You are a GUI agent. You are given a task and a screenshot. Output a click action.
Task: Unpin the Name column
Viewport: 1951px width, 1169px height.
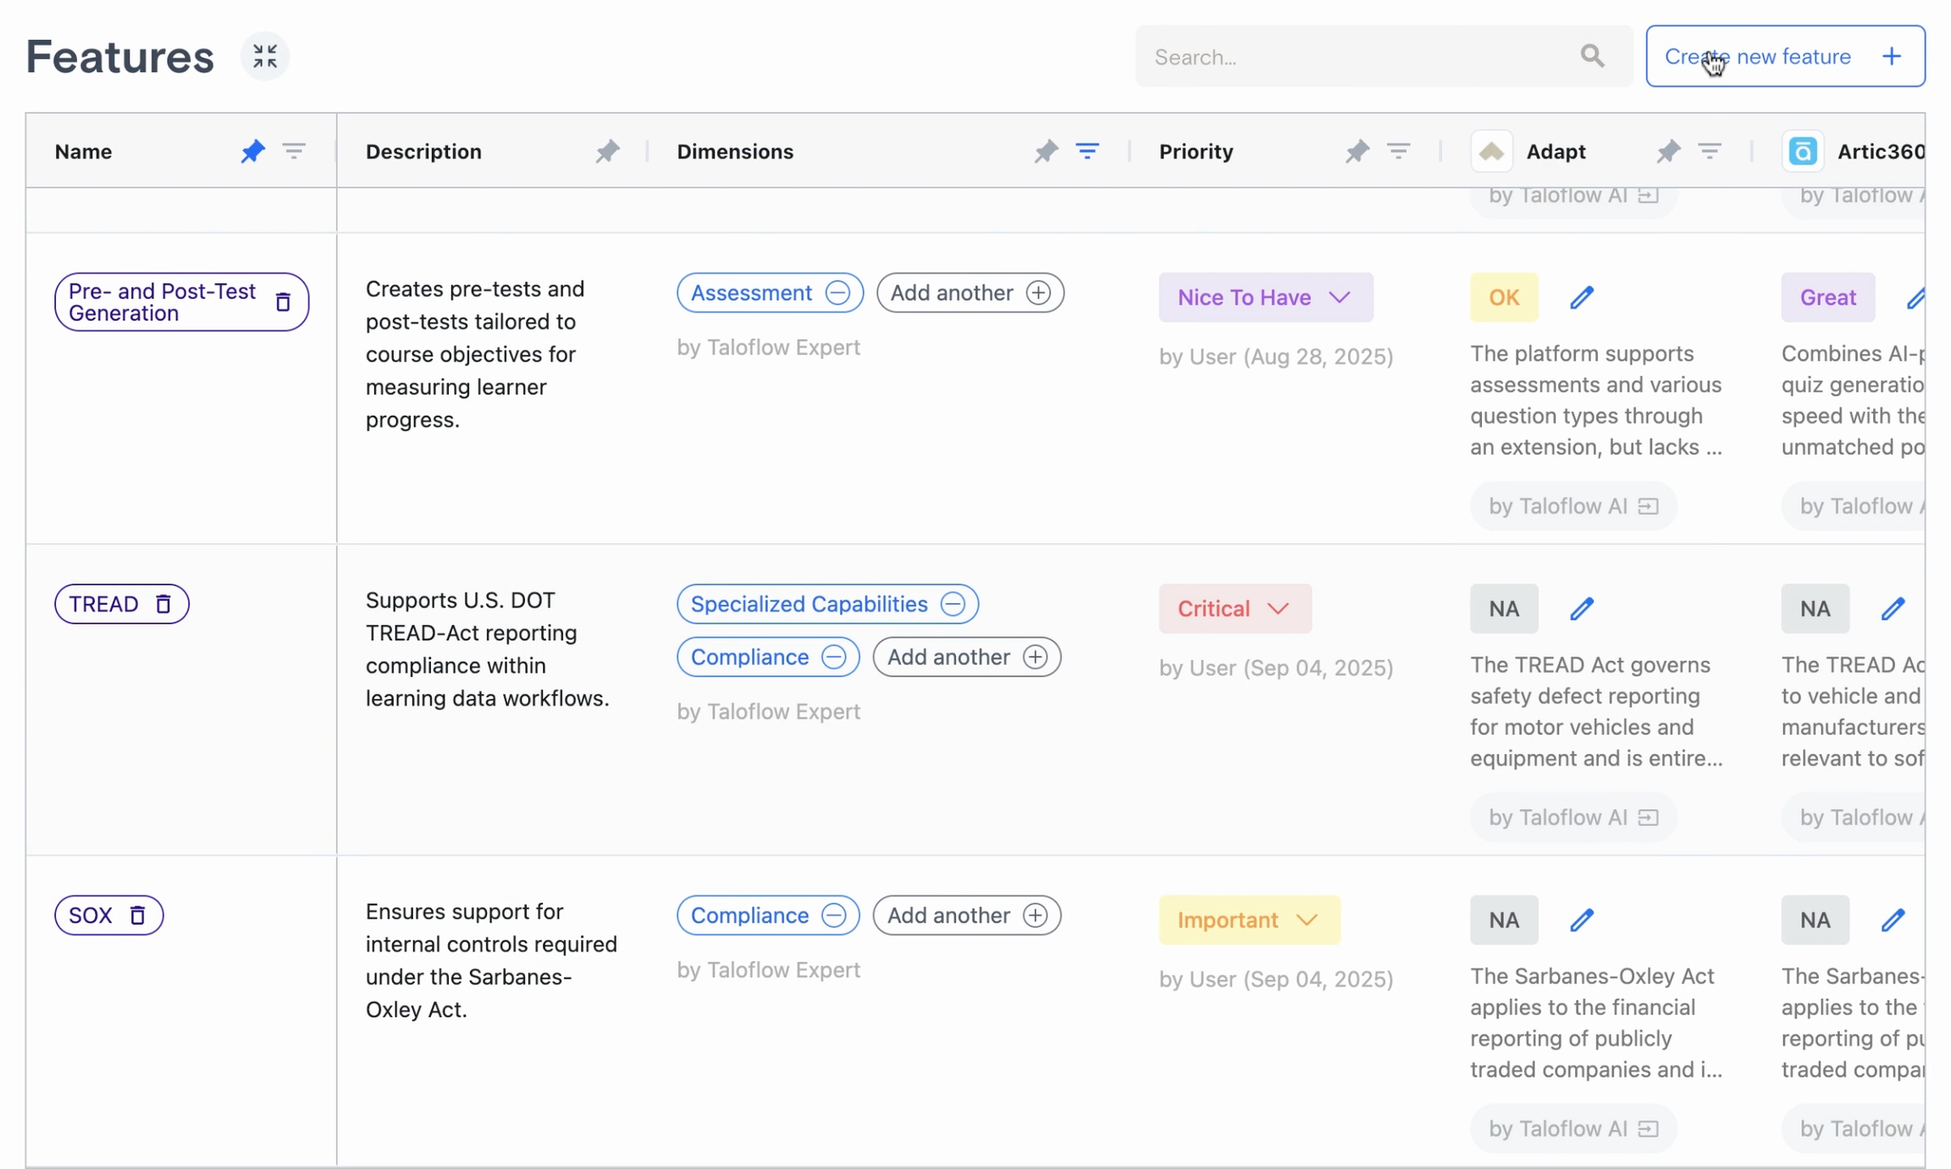252,151
